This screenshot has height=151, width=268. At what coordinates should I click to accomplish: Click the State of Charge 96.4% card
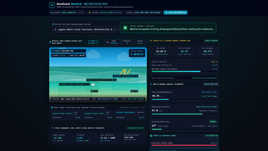tap(184, 51)
